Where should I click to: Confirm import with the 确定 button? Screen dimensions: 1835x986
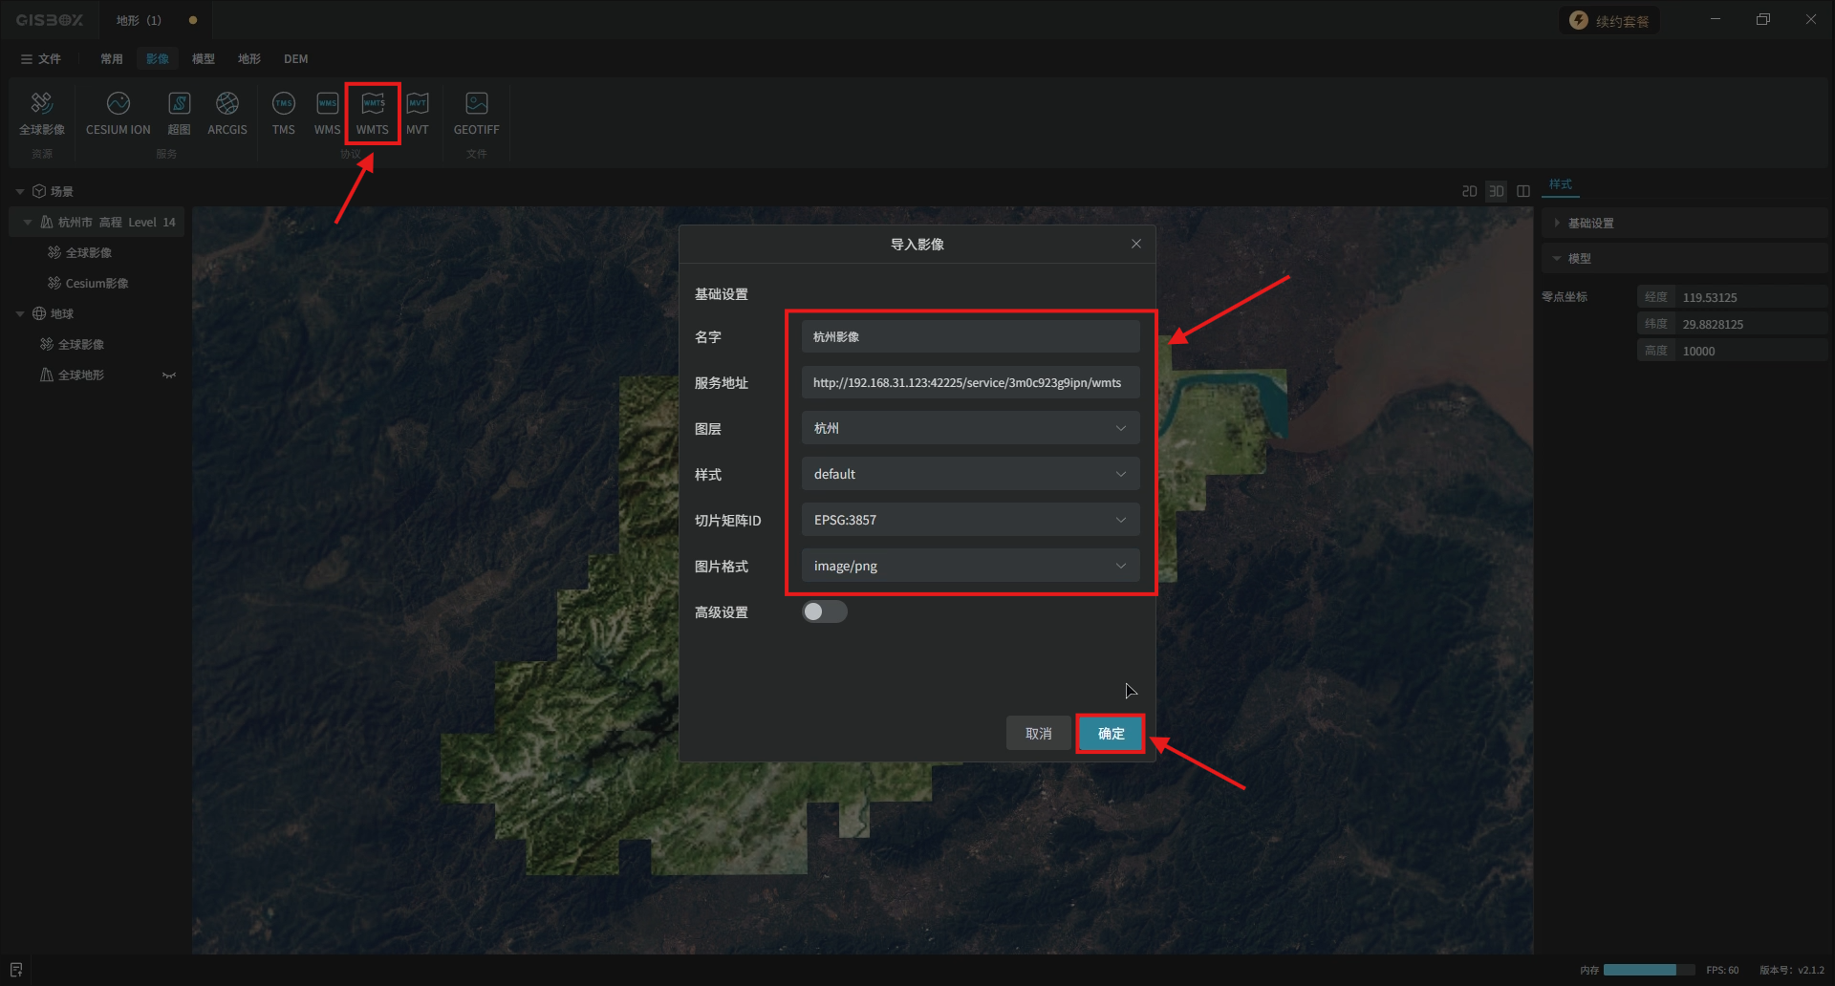coord(1111,734)
